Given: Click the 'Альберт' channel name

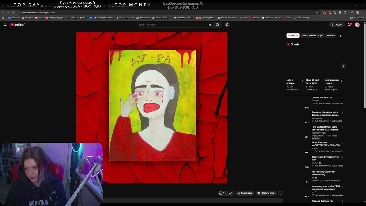Looking at the screenshot, I should pos(315,163).
